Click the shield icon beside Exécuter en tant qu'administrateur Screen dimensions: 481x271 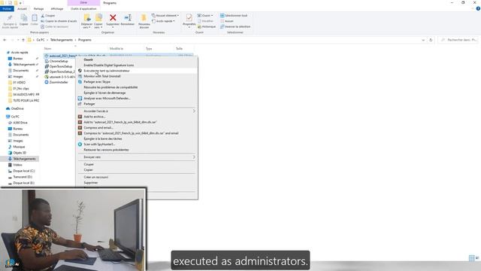pyautogui.click(x=80, y=71)
